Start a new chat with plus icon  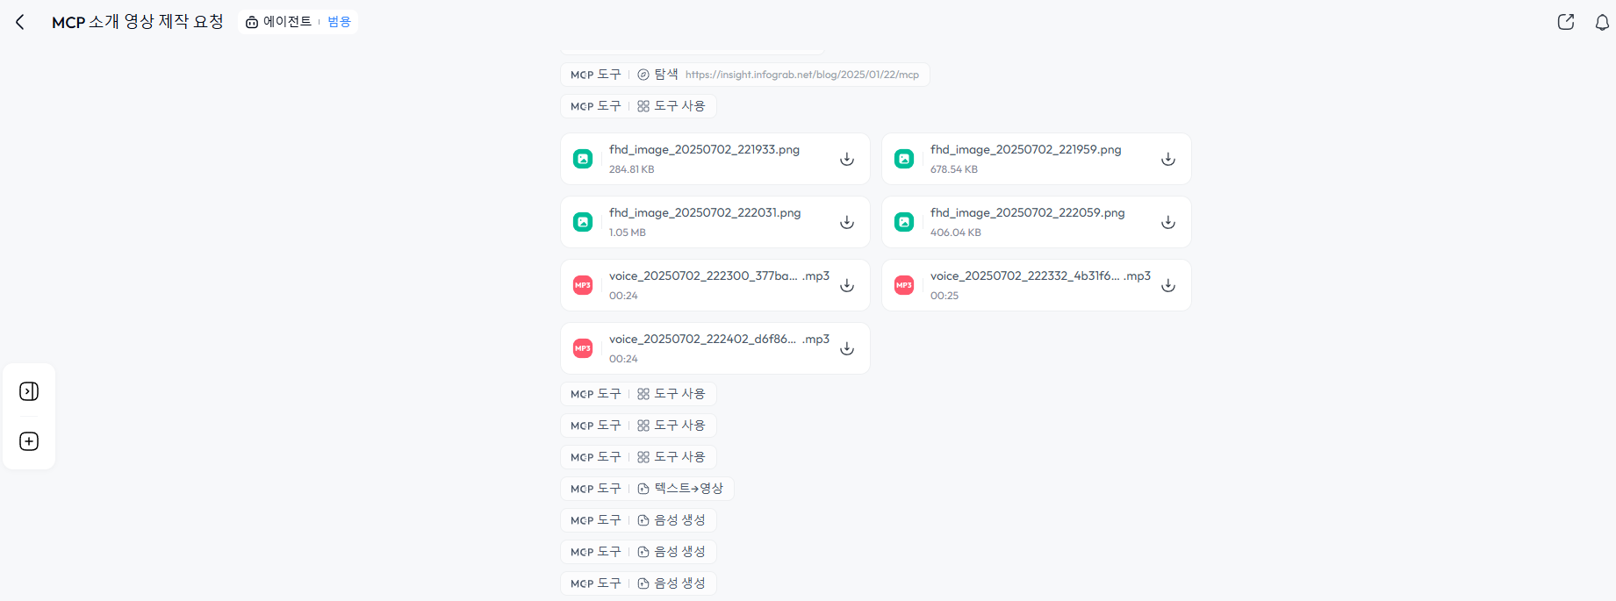pos(29,441)
